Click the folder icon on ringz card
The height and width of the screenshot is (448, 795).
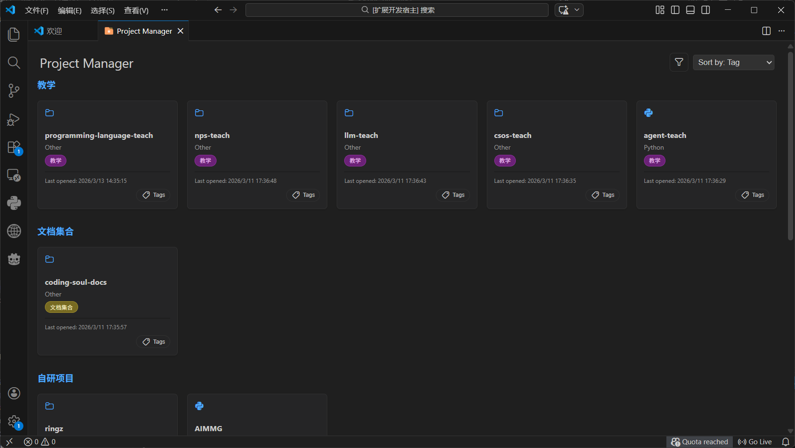pyautogui.click(x=50, y=406)
